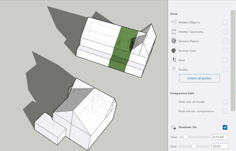The width and height of the screenshot is (236, 151).
Task: Toggle the Section Cuts checkbox
Action: point(225,50)
